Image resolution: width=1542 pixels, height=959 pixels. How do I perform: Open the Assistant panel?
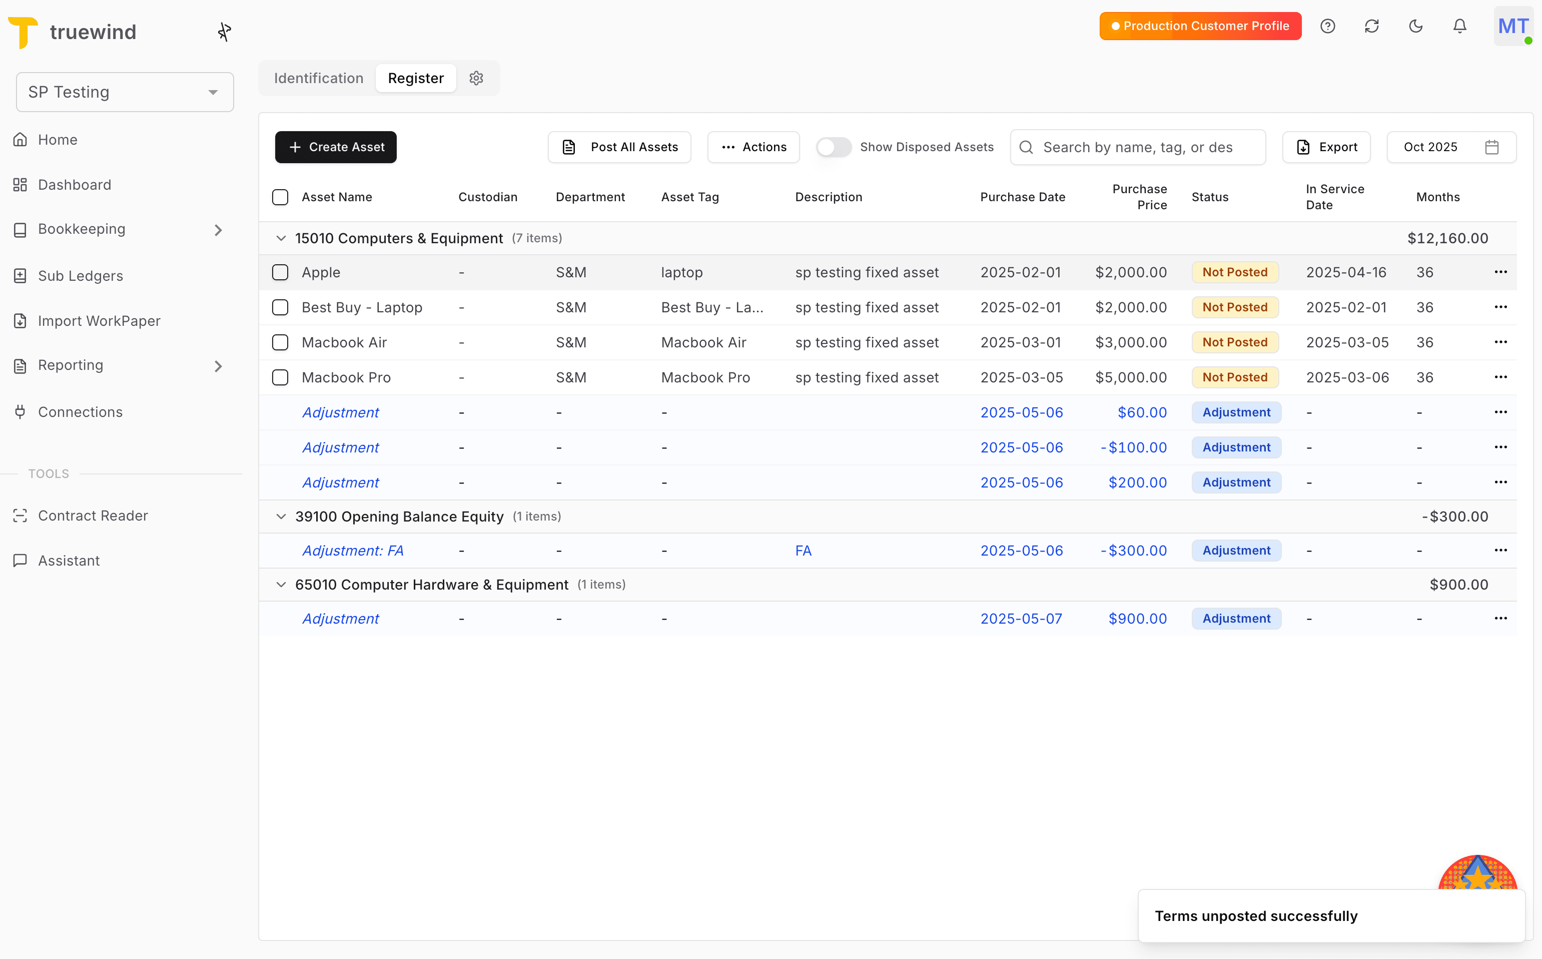point(69,560)
